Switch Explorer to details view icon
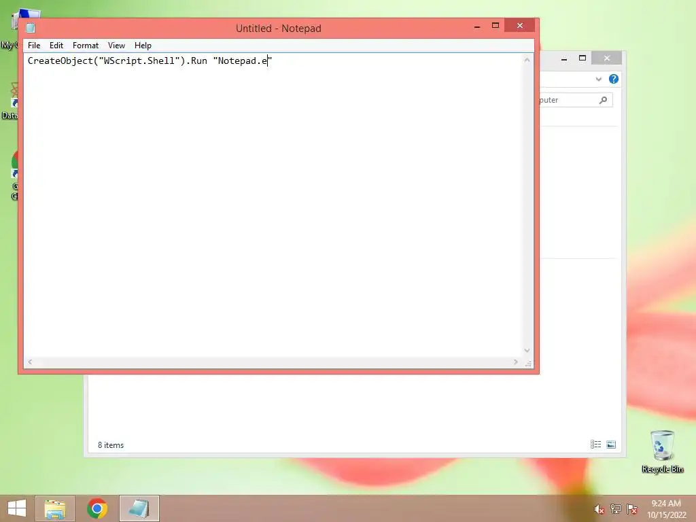This screenshot has height=522, width=696. tap(595, 445)
